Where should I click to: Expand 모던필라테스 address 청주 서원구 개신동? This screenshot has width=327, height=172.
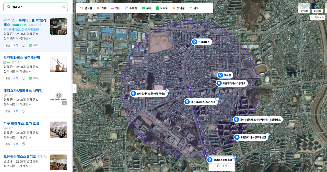point(17,71)
